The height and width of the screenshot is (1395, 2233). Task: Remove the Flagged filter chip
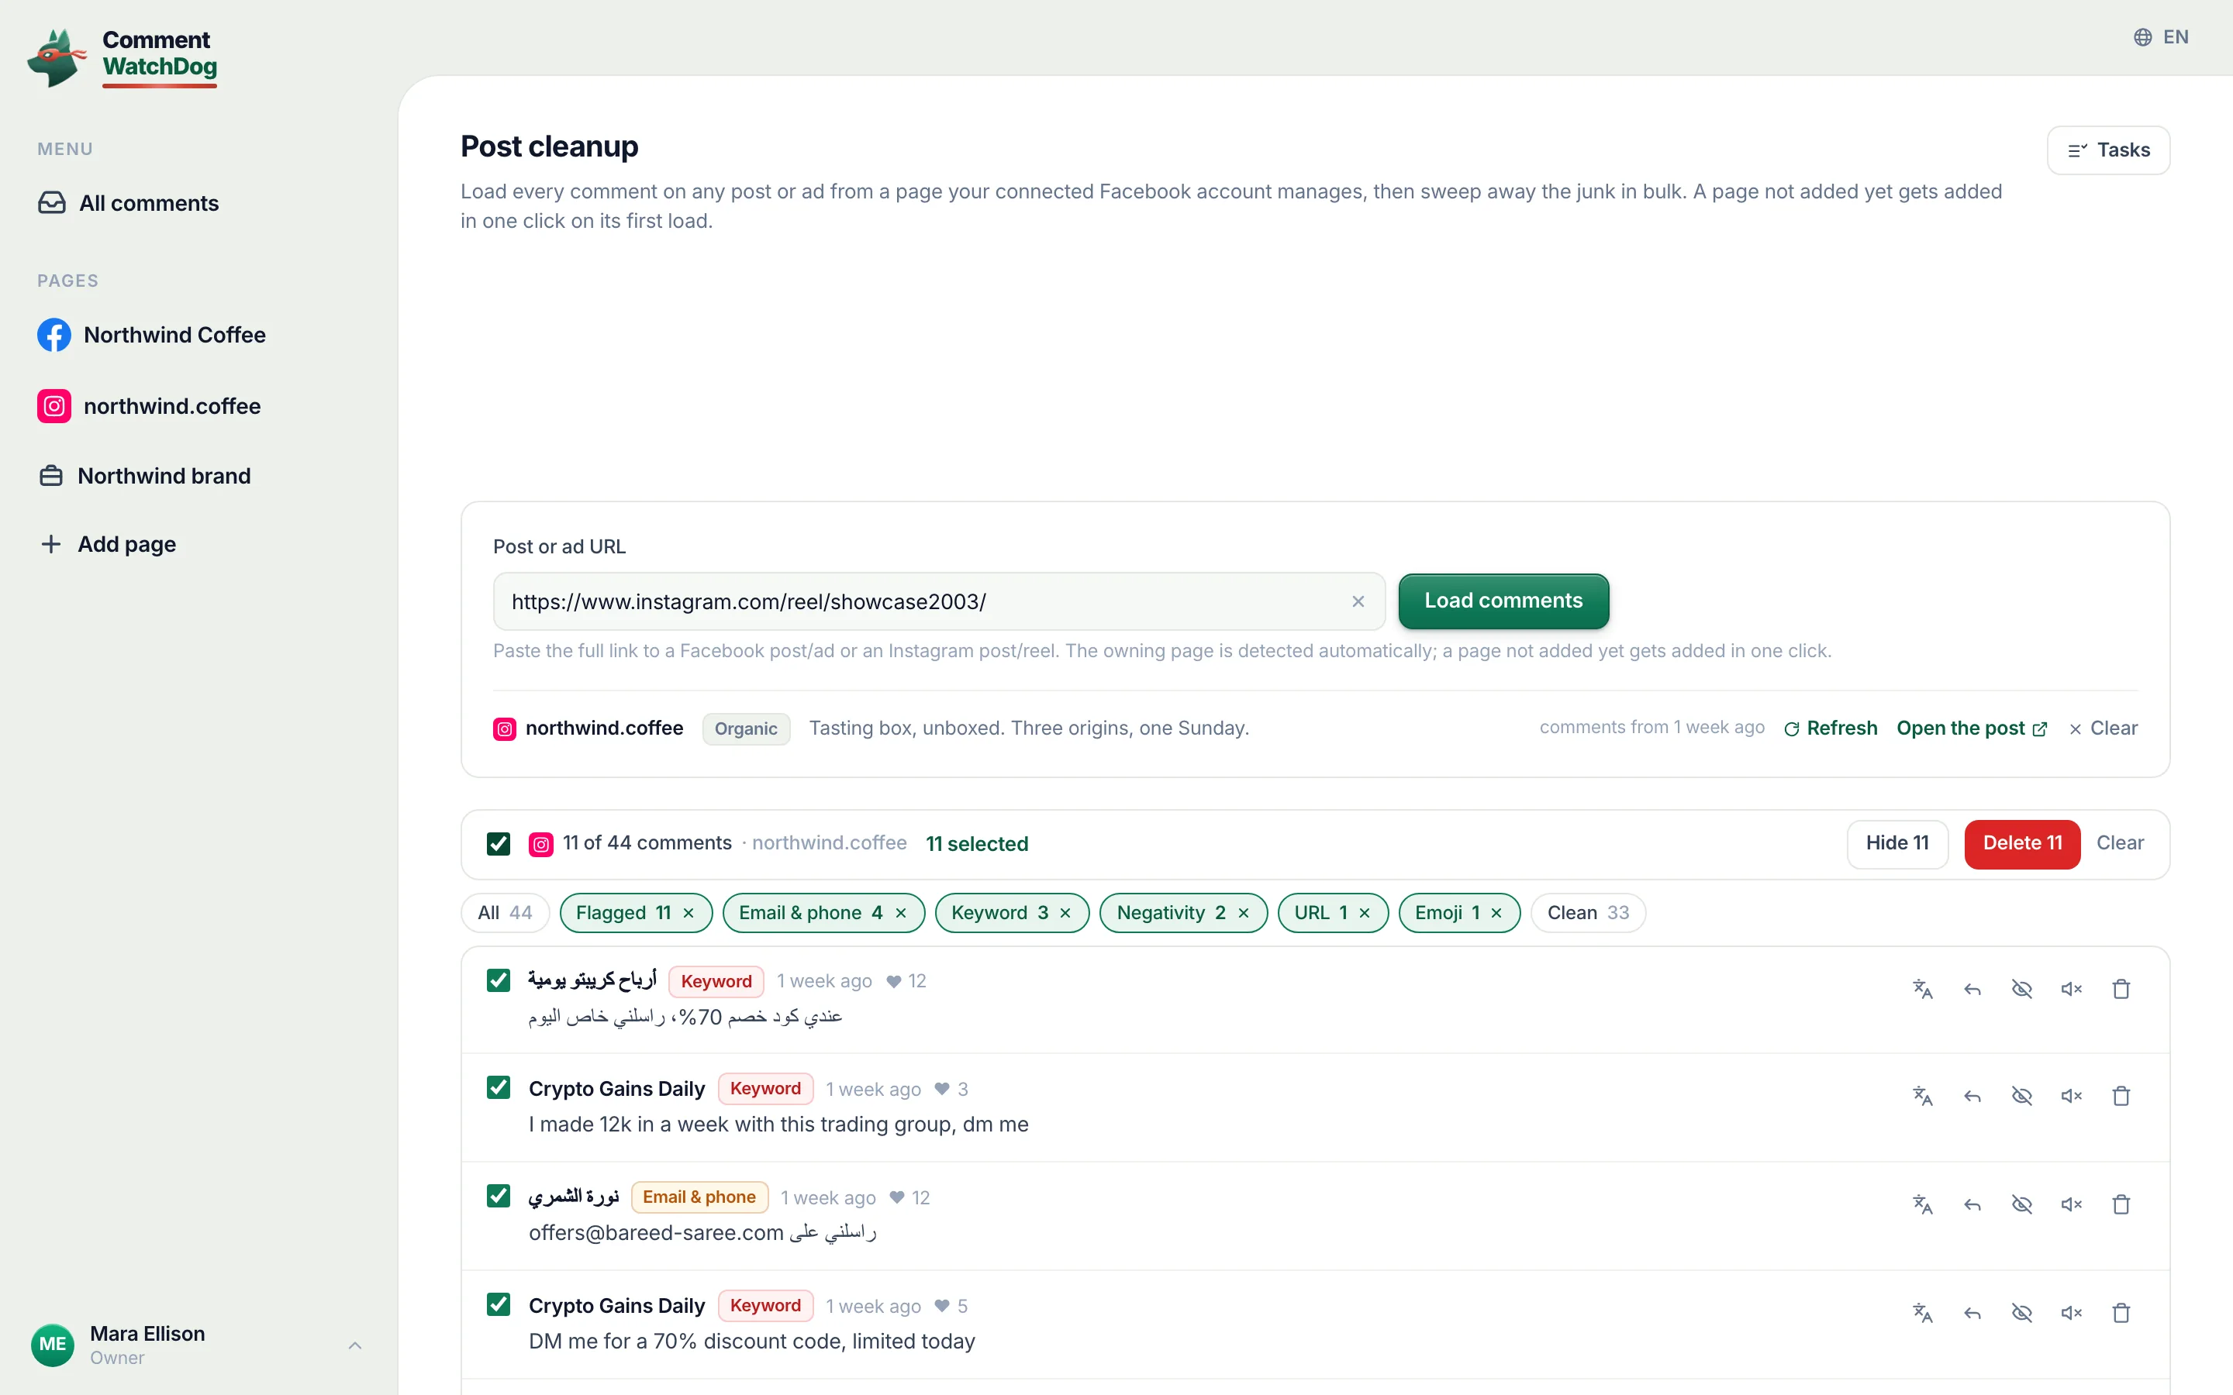[x=689, y=914]
